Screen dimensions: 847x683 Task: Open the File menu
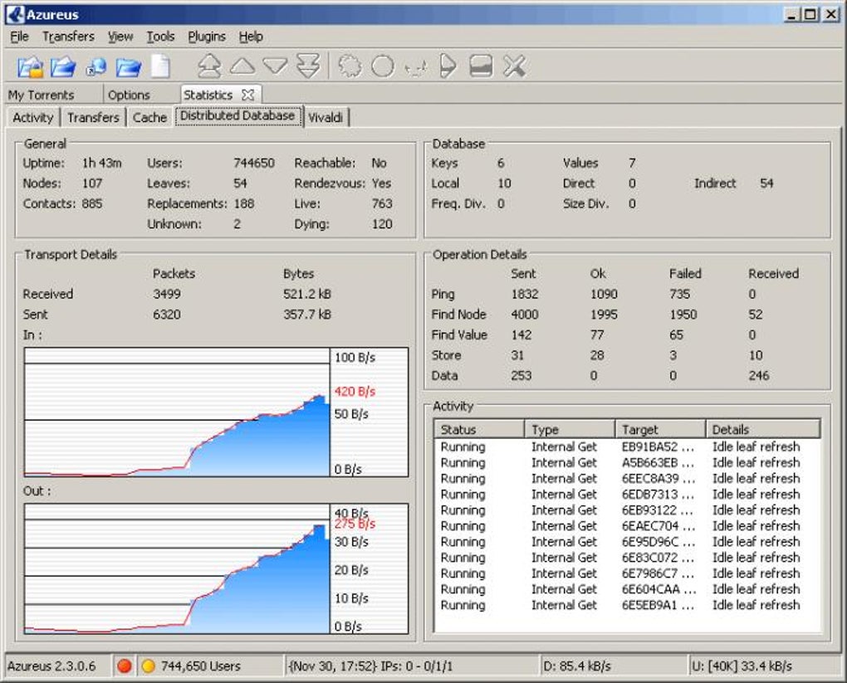click(x=19, y=37)
